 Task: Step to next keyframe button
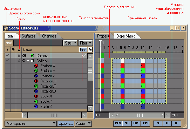click(136, 123)
